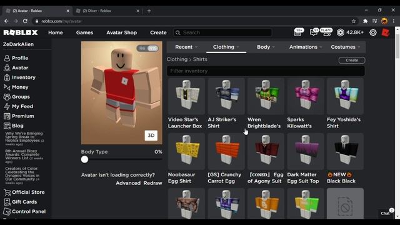Expand the Recent dropdown

click(186, 47)
